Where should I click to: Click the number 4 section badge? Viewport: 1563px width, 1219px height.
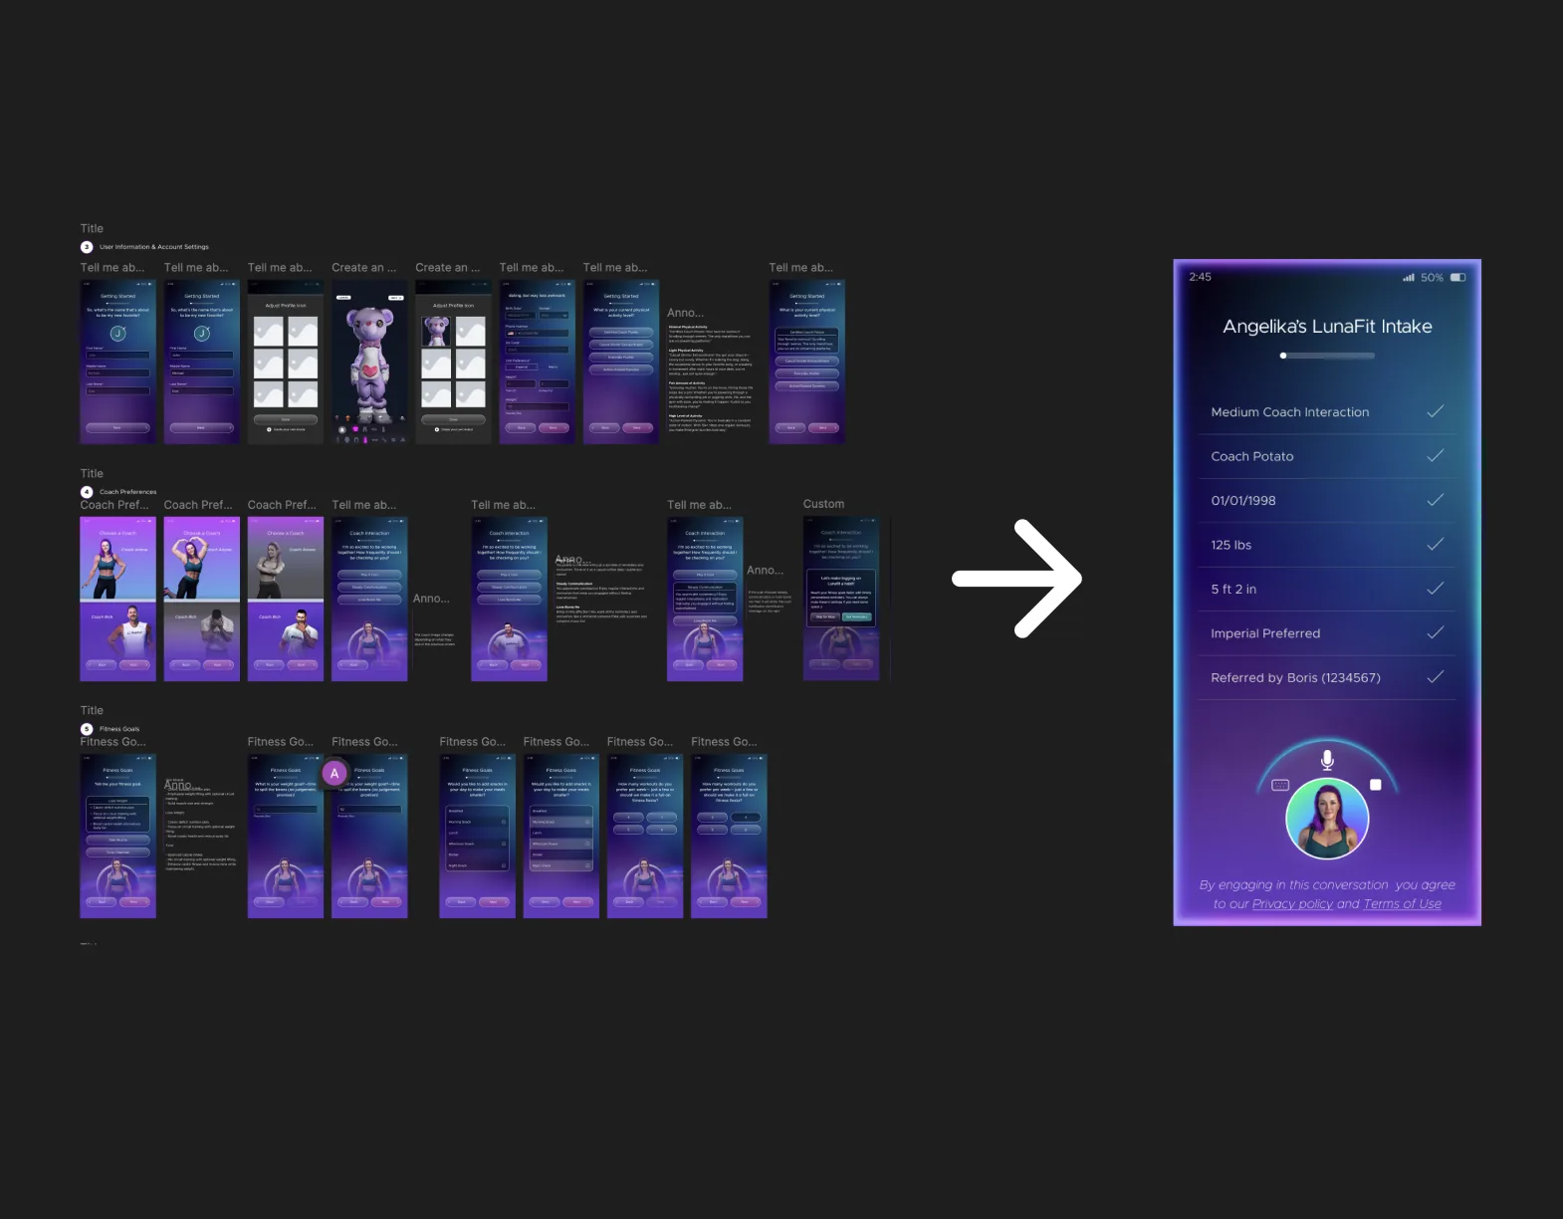coord(87,492)
